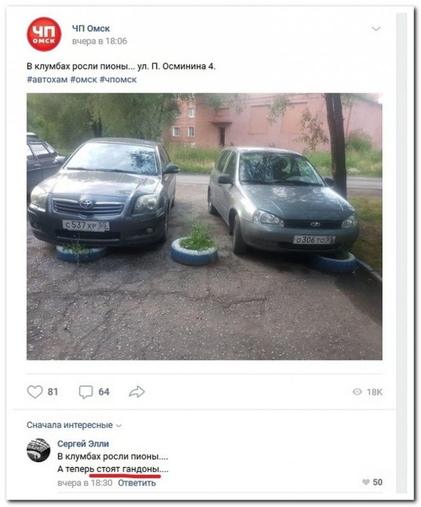Click the vertical scrollbar on the right

402,253
